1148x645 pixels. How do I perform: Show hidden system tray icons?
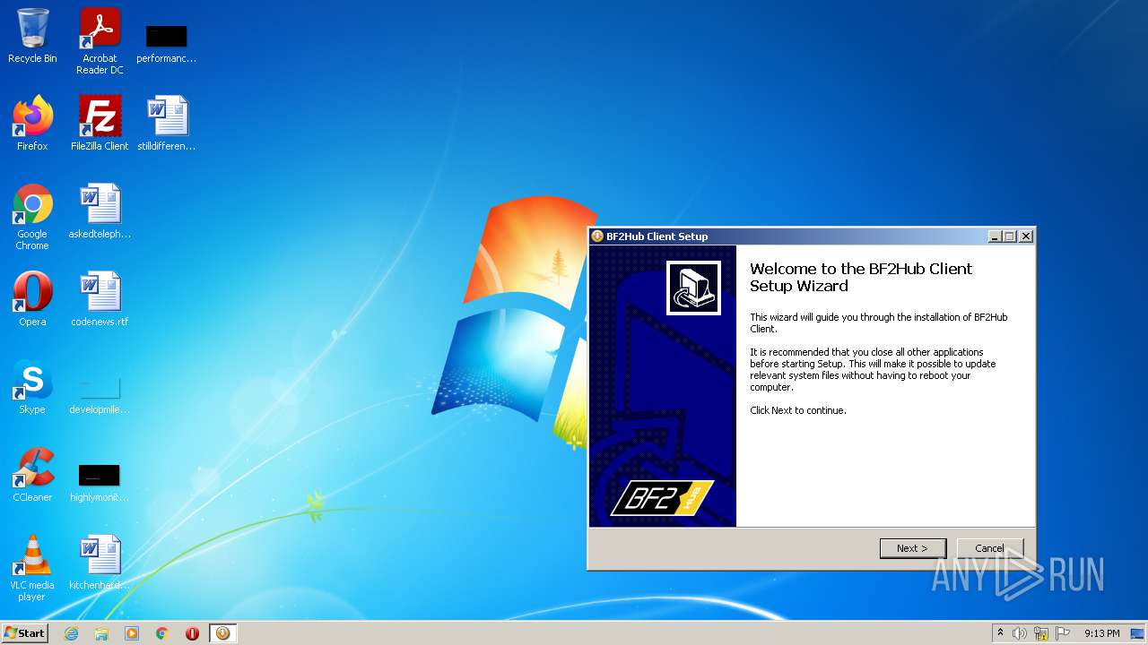(1001, 633)
